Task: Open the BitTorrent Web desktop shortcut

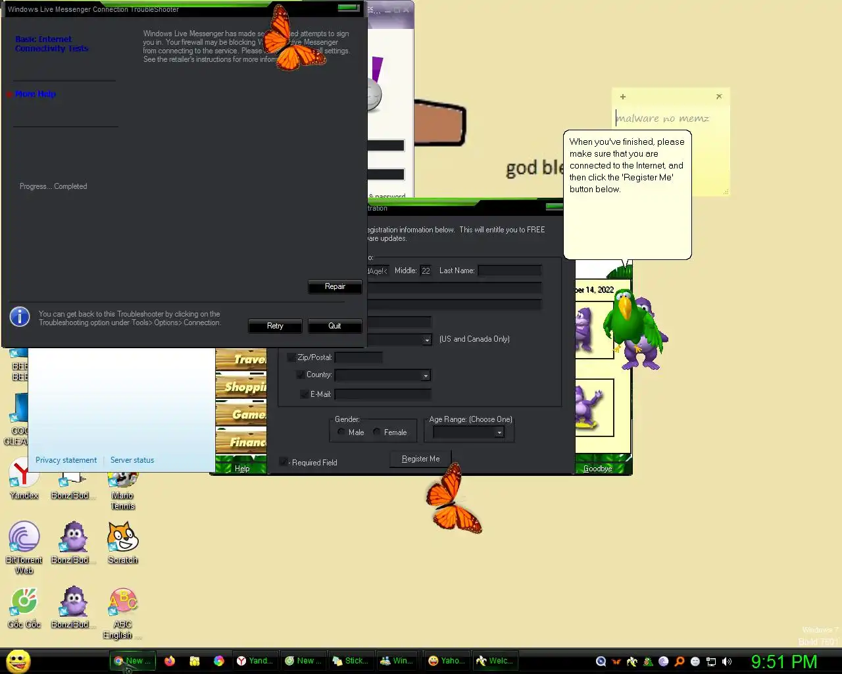Action: tap(24, 548)
